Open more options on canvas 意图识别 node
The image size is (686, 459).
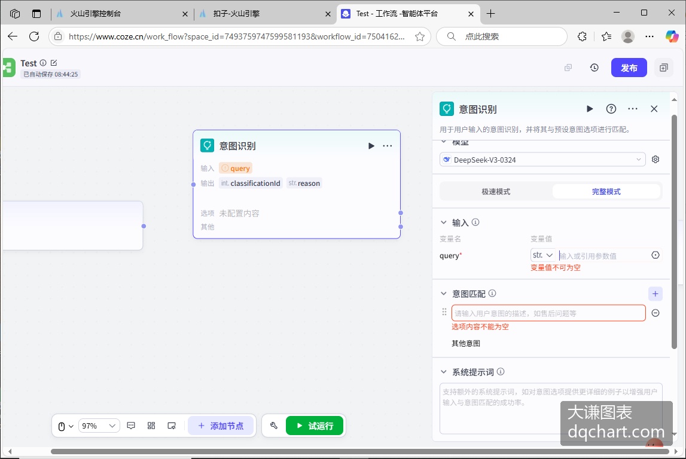[x=388, y=146]
